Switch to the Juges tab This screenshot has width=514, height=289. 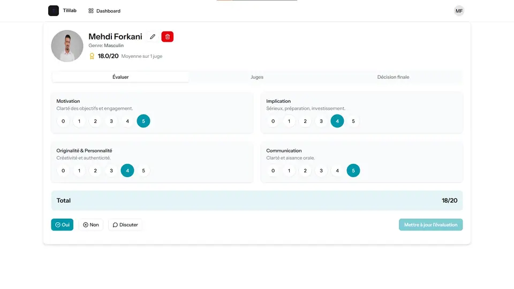tap(257, 77)
